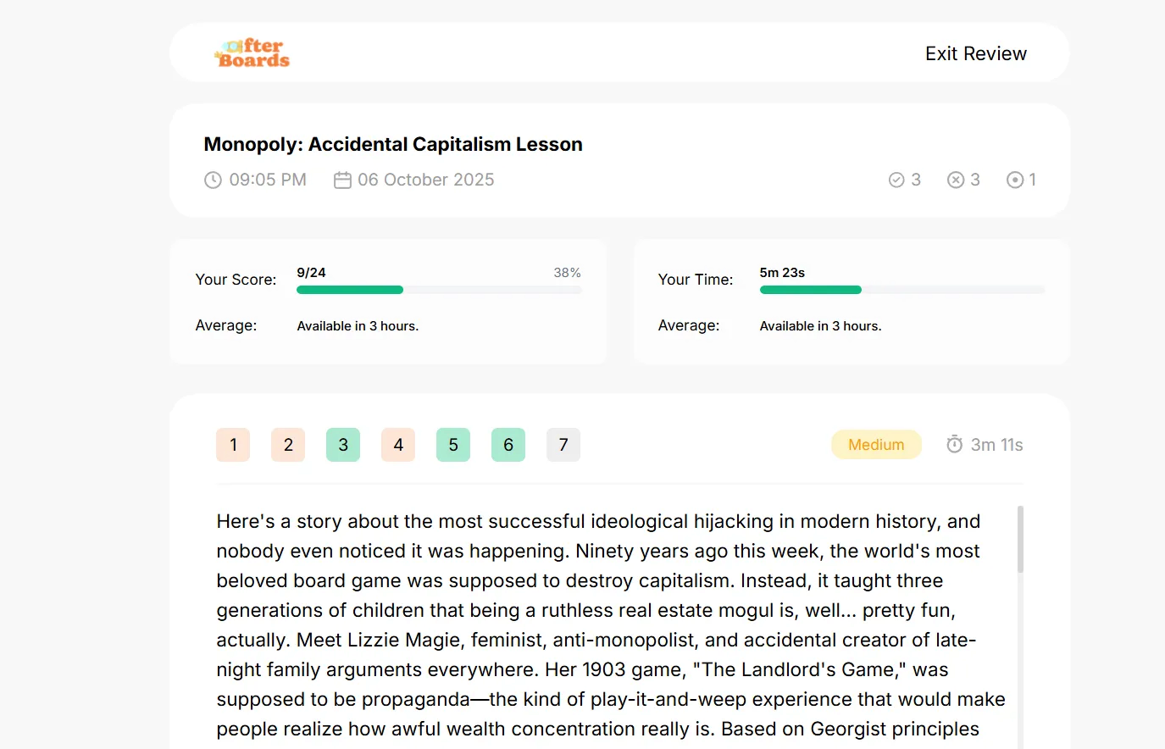1165x749 pixels.
Task: Click the unanswered questions circle icon
Action: coord(1015,180)
